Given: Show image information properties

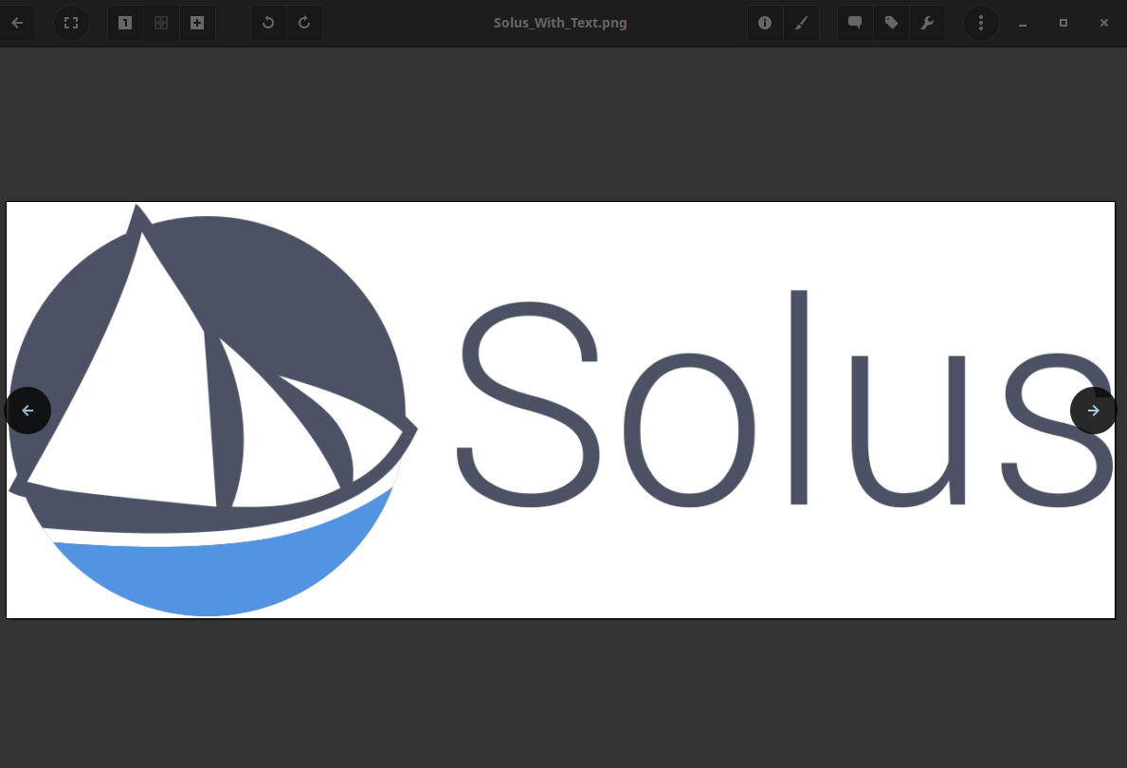Looking at the screenshot, I should [x=765, y=23].
